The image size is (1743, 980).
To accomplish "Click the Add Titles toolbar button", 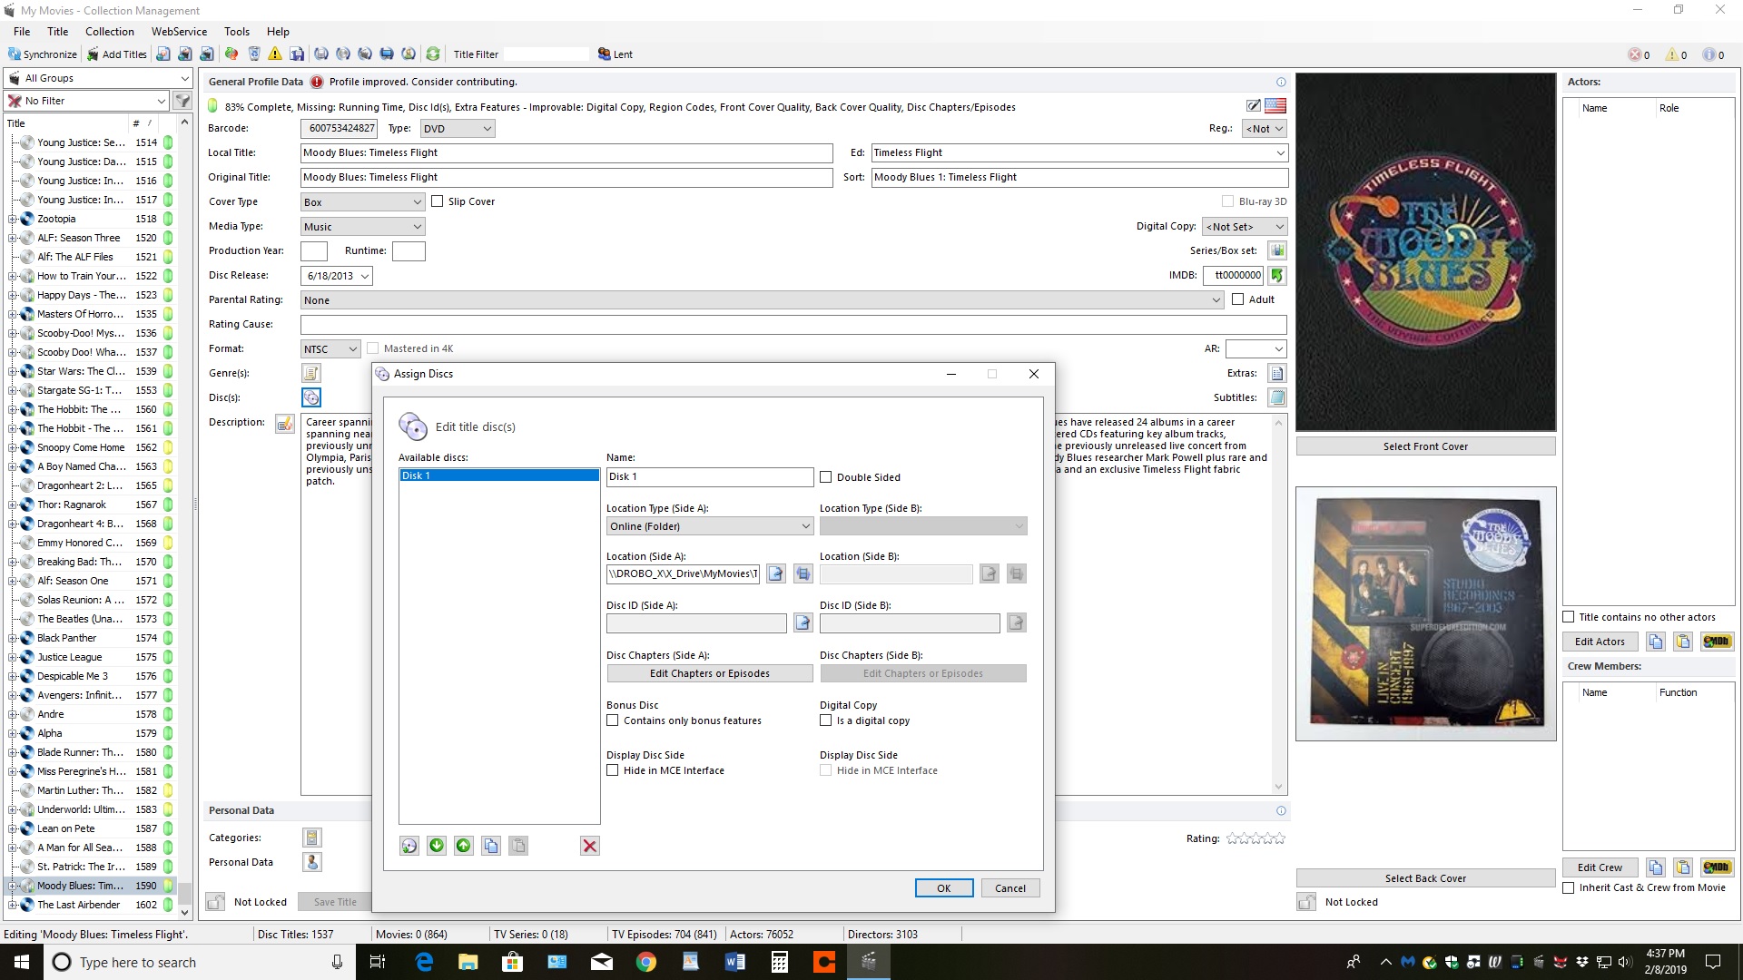I will 117,54.
